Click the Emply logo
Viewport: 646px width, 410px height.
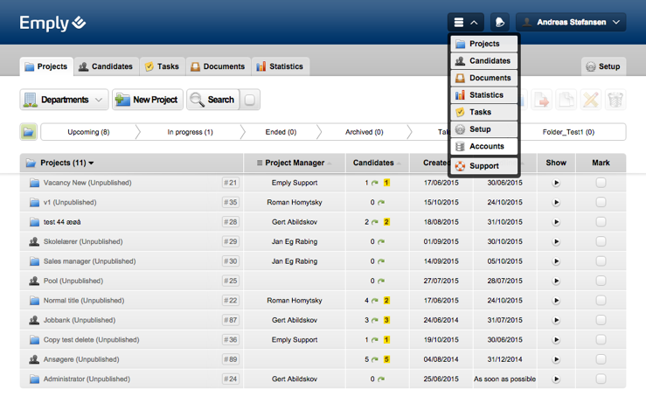tap(52, 23)
